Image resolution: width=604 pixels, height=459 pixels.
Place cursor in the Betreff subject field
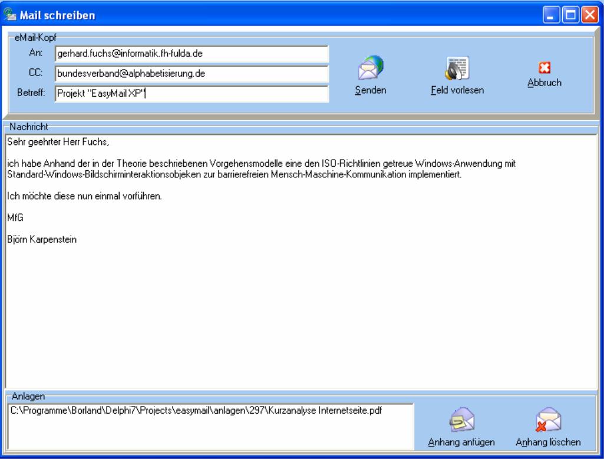[191, 94]
